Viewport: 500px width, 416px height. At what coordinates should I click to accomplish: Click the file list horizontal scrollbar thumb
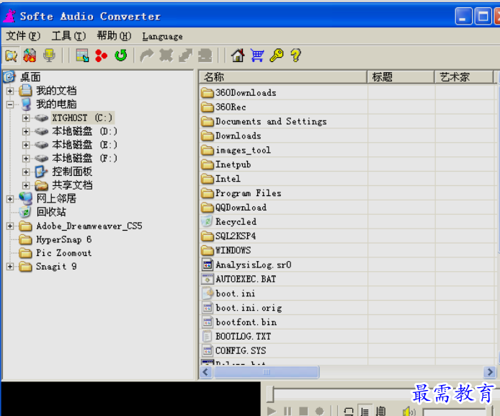tap(267, 372)
